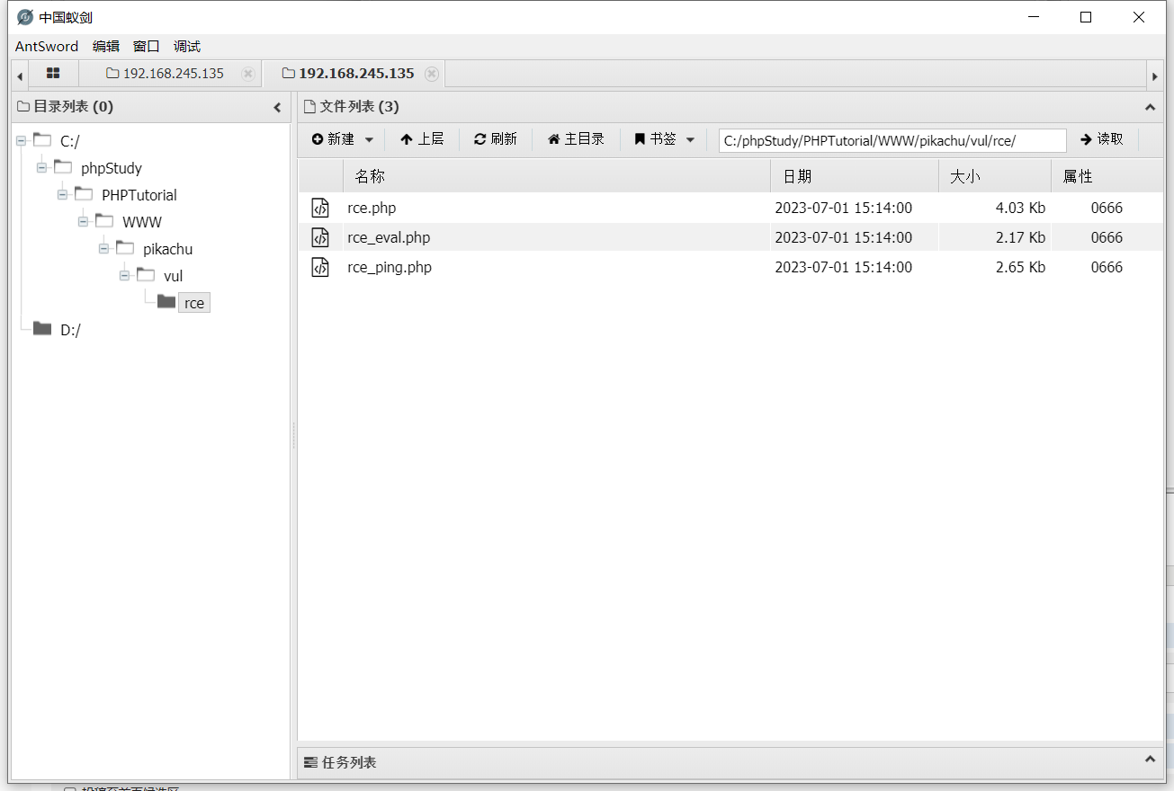Open the 调试 menu
Viewport: 1174px width, 791px height.
[187, 46]
